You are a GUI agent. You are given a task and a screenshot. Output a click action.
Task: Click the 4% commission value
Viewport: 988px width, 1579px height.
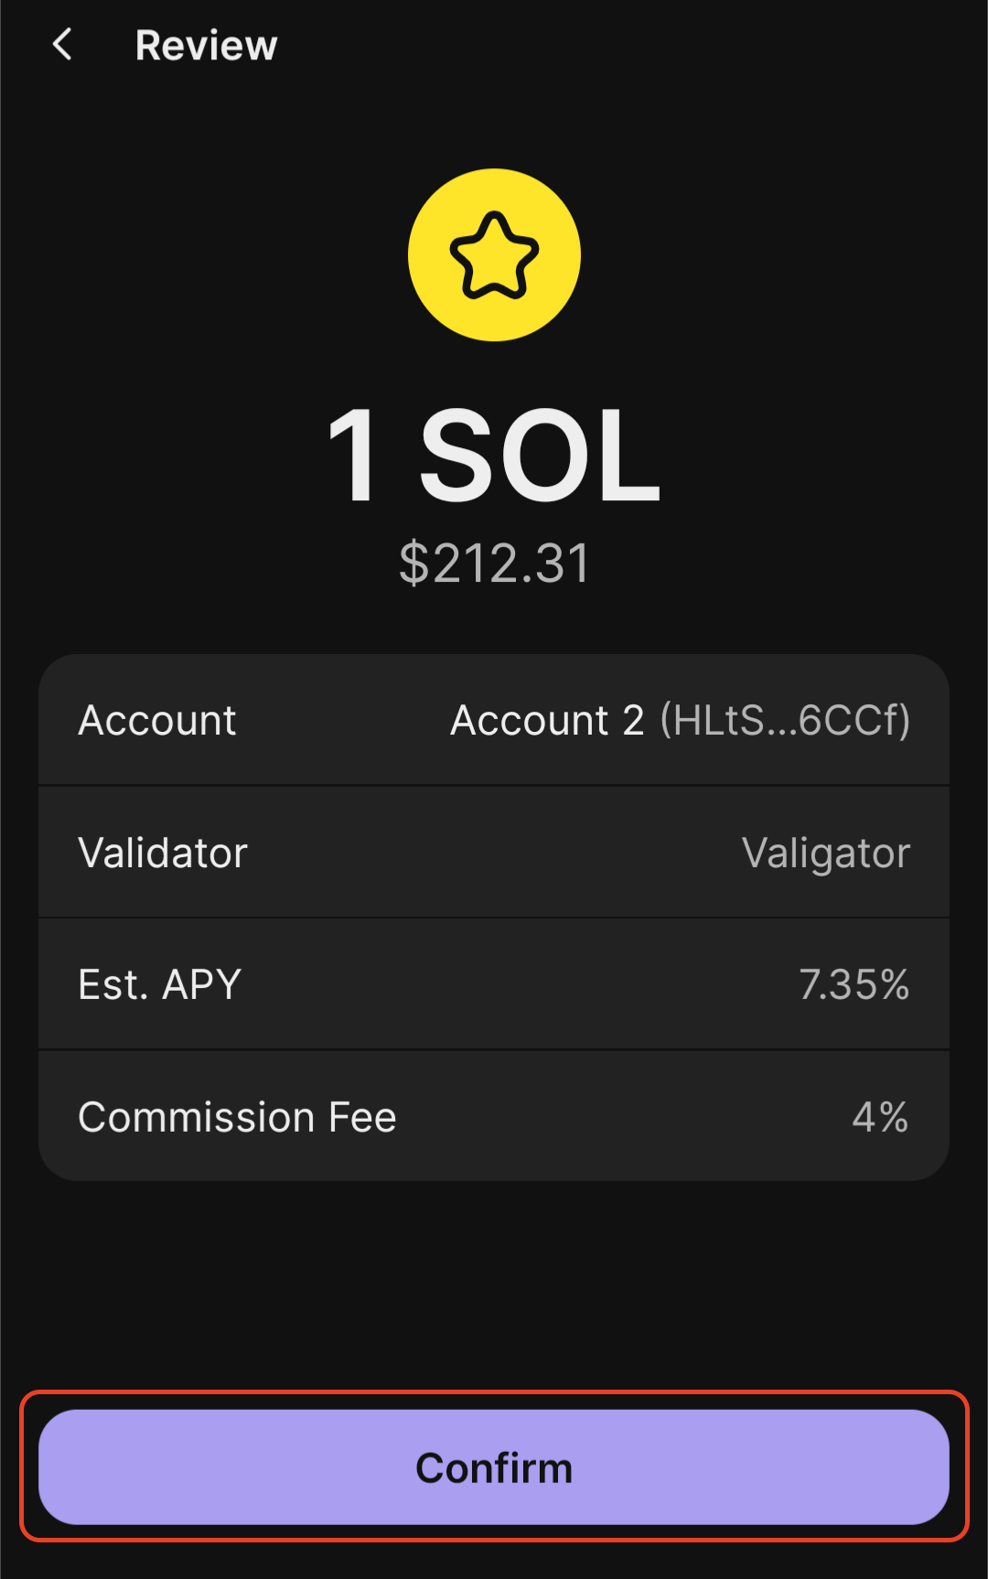click(879, 1117)
